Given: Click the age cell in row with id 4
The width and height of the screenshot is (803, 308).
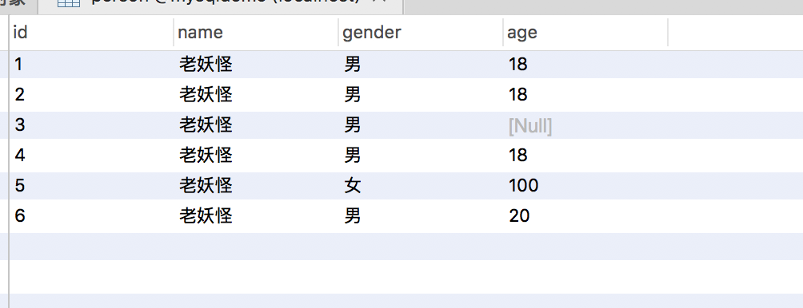Looking at the screenshot, I should pos(586,156).
